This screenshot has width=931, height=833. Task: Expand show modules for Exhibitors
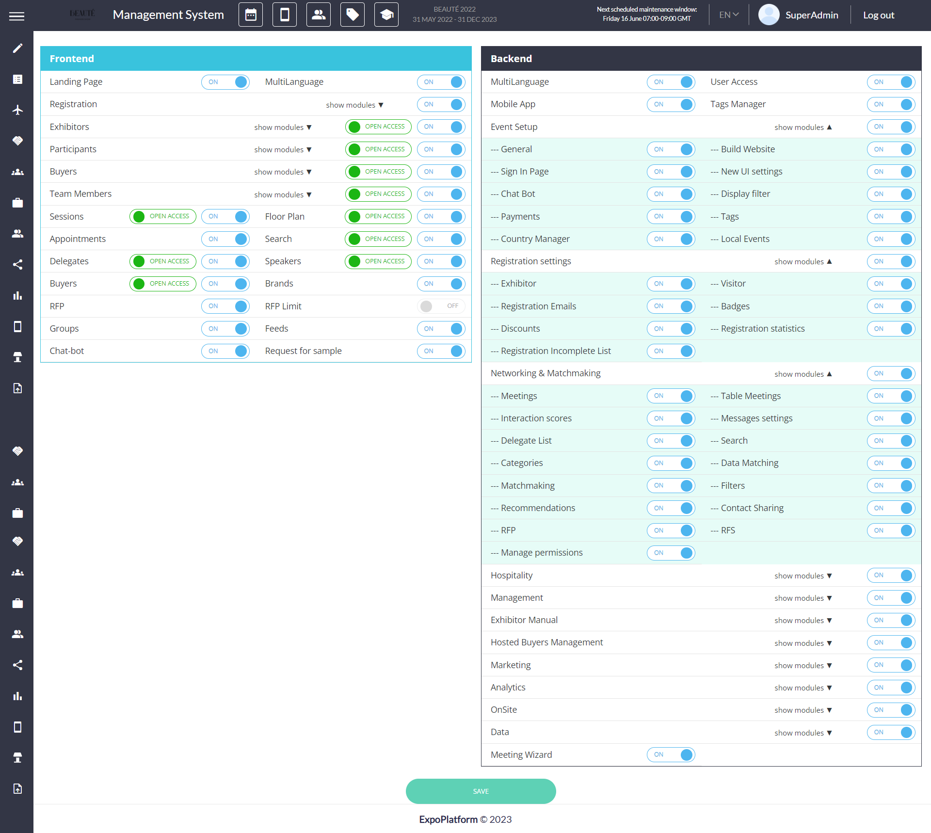(283, 127)
